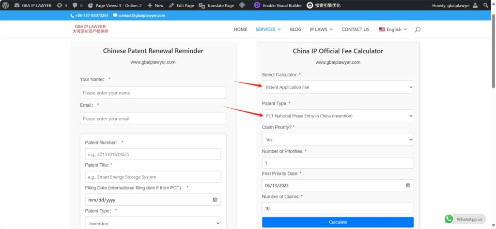
Task: View the 4 pending updates
Action: [x=62, y=5]
